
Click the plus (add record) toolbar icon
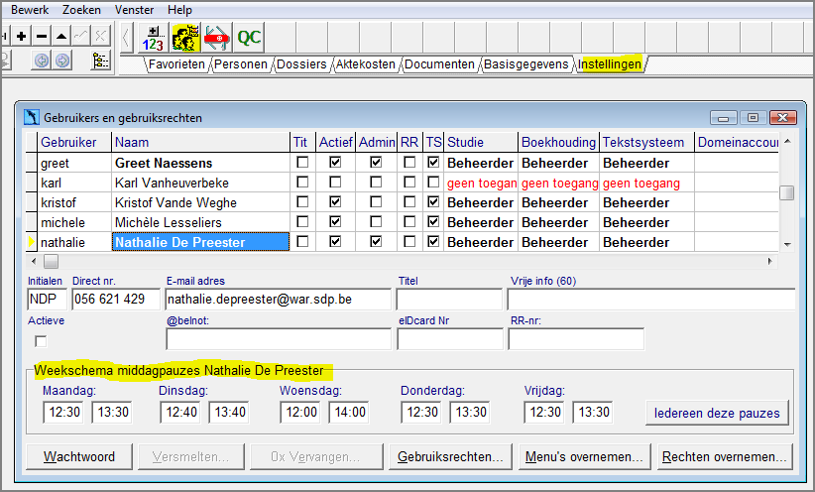(21, 37)
